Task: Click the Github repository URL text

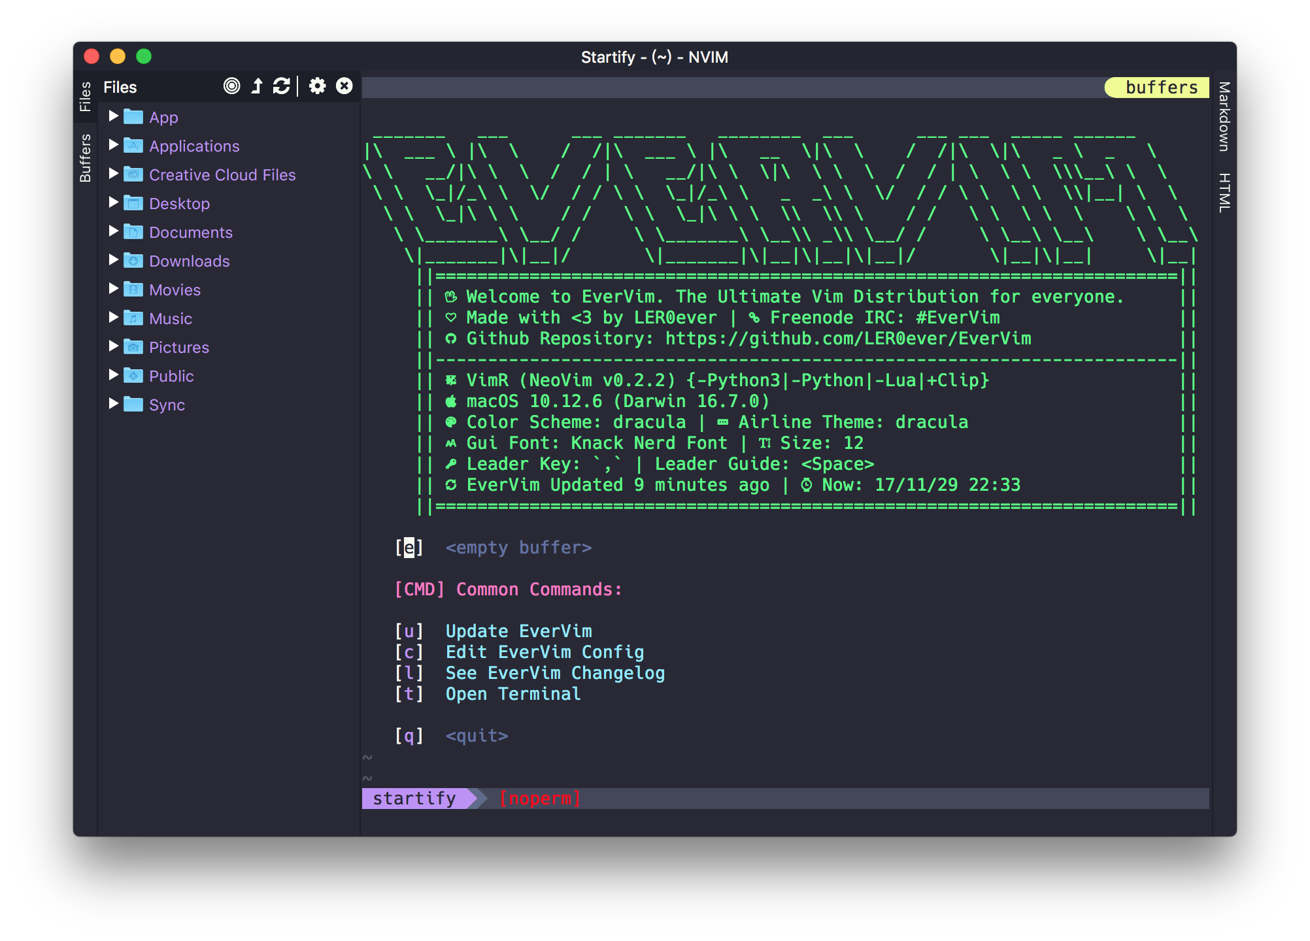Action: coord(848,338)
